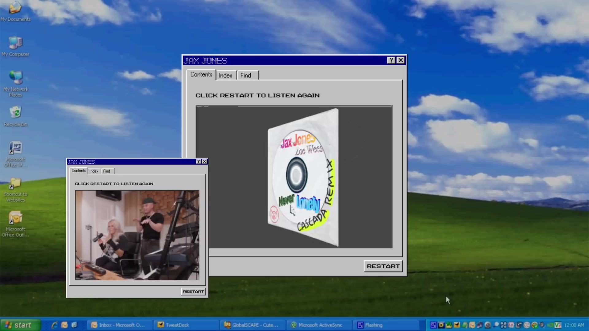Switch to Microsoft ActiveSync taskbar button

coord(319,325)
